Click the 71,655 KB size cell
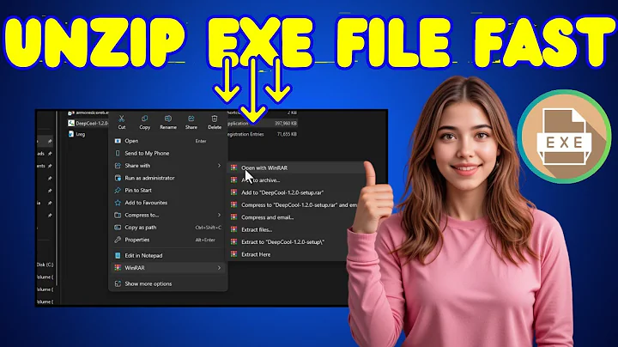 (x=287, y=134)
